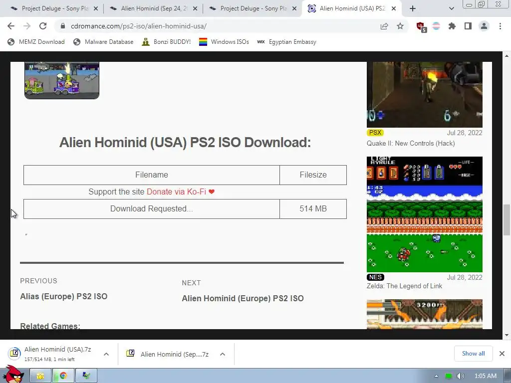Screen dimensions: 511x383
Task: Go back to previous page
Action: tap(11, 26)
